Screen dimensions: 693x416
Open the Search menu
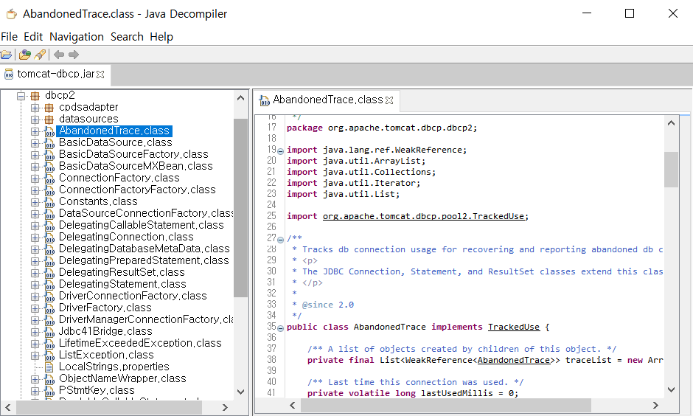point(127,37)
